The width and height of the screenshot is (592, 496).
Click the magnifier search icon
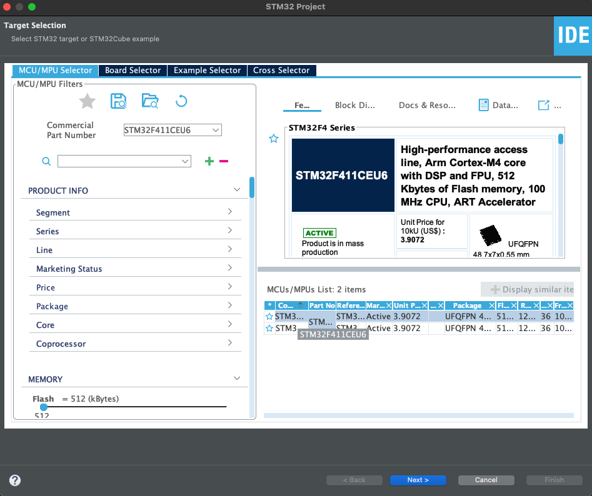pos(46,161)
